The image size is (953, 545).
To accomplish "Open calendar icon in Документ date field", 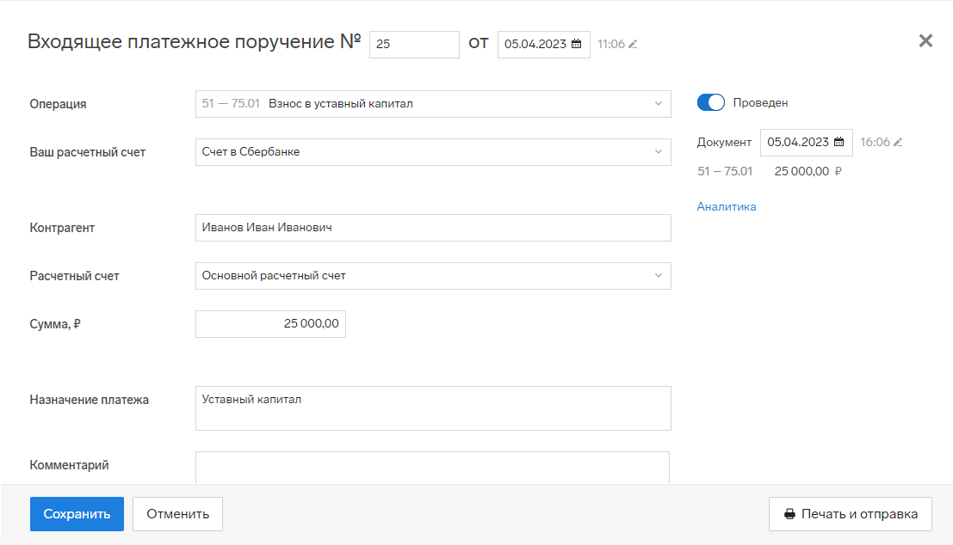I will click(x=839, y=143).
